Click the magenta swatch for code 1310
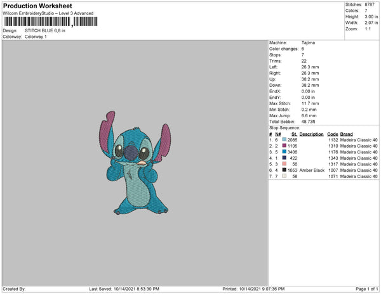Viewport: 381px width, 294px height. coord(284,146)
